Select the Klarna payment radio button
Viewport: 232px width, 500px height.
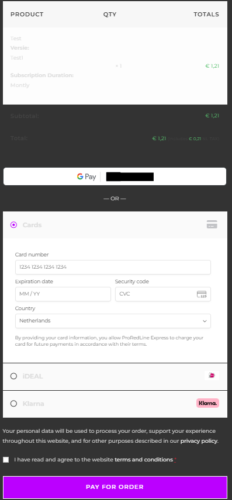tap(13, 404)
